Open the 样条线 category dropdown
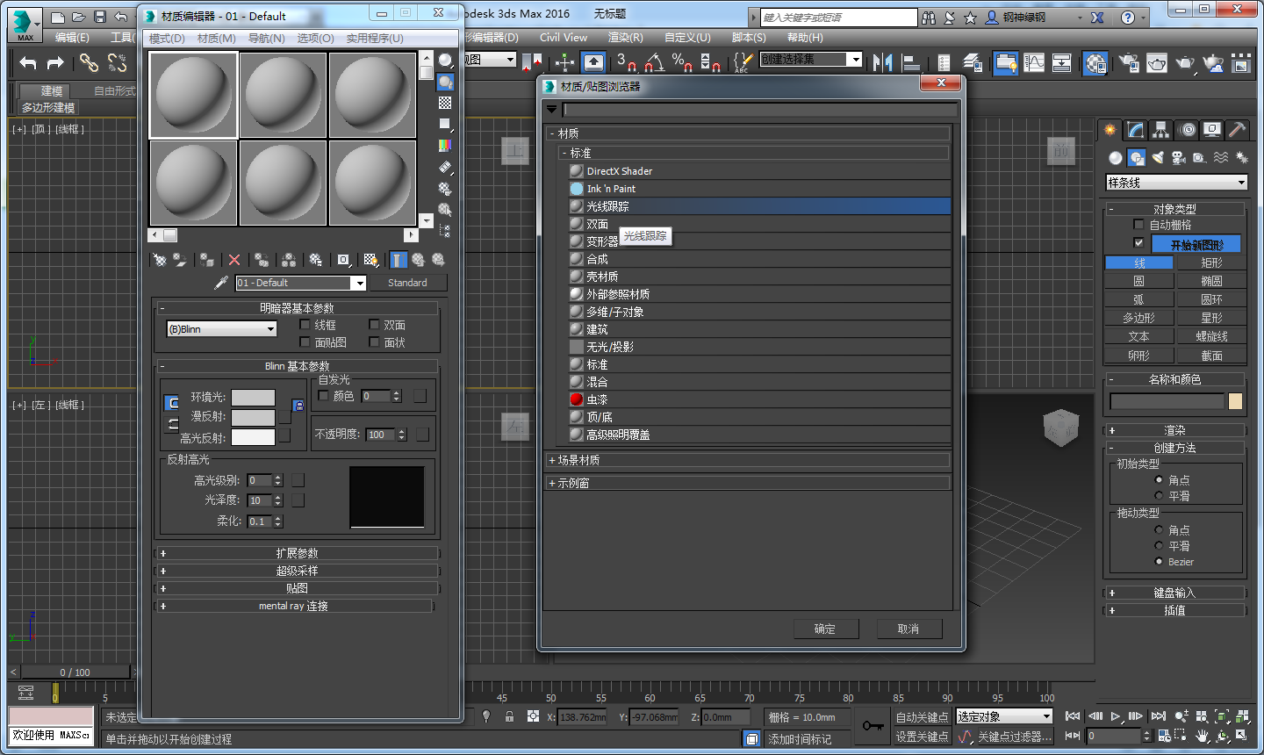 1176,183
